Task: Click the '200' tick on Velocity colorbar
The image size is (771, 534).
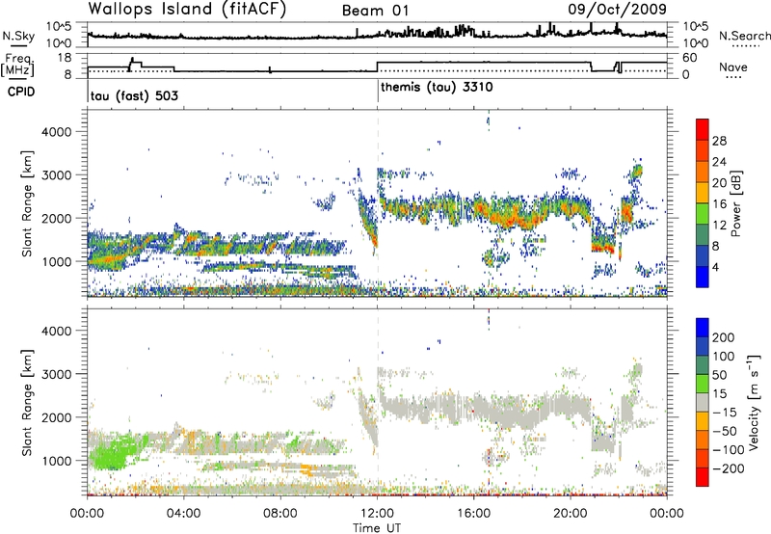Action: [x=724, y=337]
